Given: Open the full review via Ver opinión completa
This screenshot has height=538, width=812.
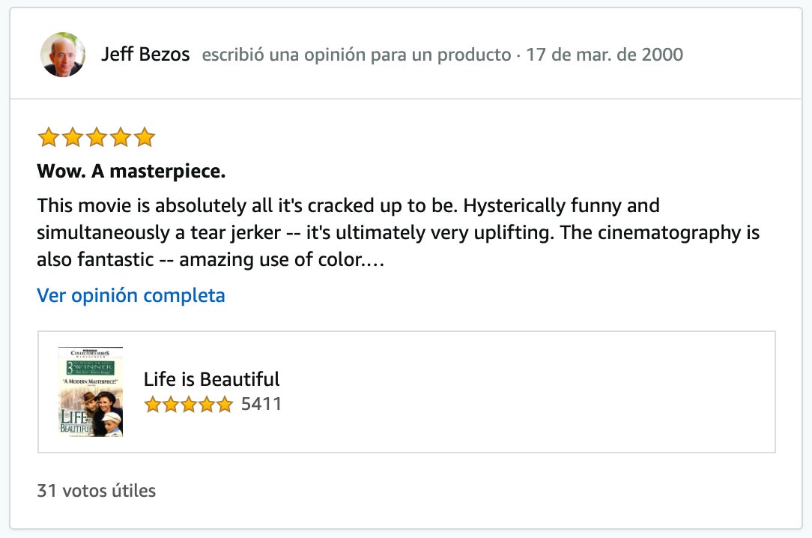Looking at the screenshot, I should click(130, 295).
